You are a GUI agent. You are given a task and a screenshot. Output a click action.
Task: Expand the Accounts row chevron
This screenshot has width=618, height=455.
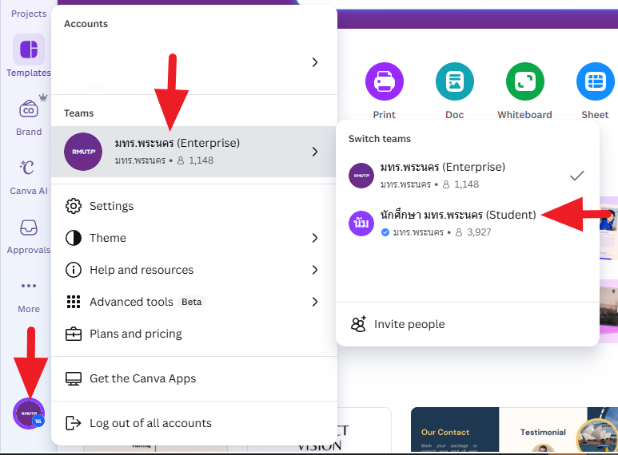[315, 62]
